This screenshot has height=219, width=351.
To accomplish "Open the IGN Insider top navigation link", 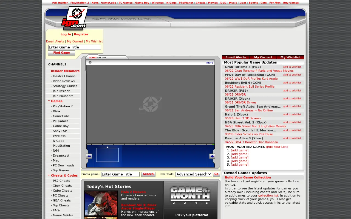I will [x=60, y=3].
